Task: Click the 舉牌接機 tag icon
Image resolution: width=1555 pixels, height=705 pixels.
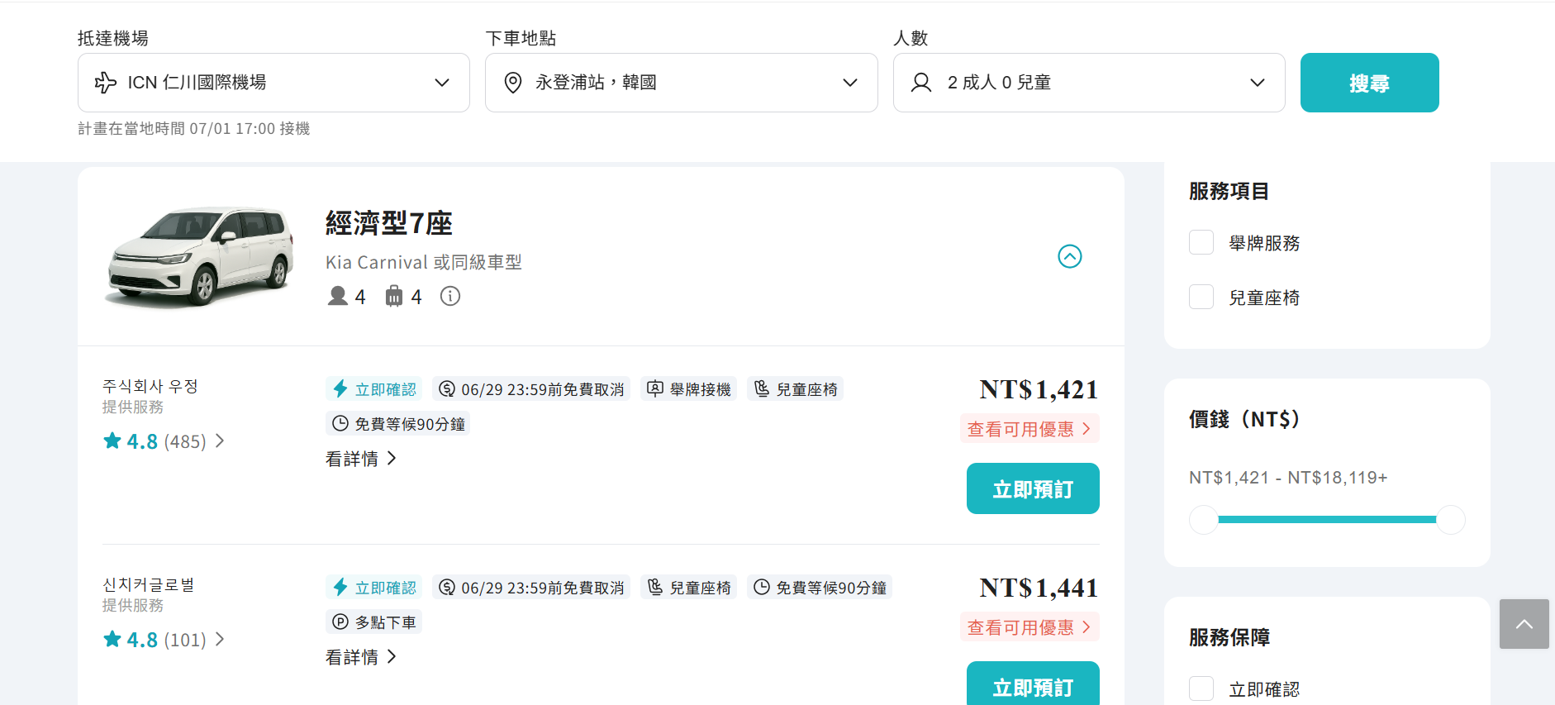Action: 655,388
